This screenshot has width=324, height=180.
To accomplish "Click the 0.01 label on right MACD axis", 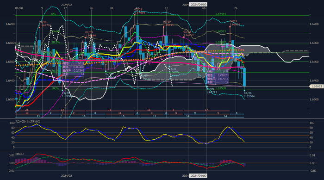I will coord(312,155).
